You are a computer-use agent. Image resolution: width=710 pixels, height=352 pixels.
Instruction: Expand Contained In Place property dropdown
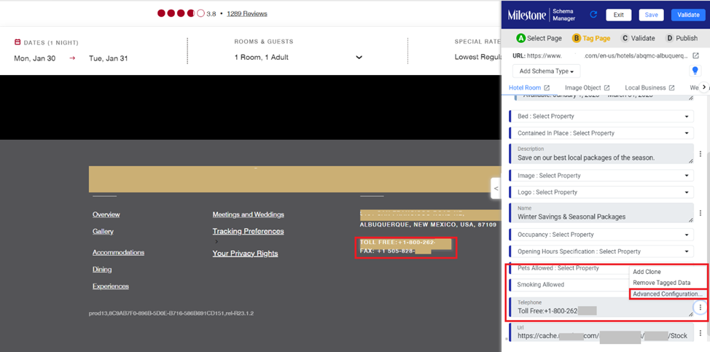(x=603, y=133)
